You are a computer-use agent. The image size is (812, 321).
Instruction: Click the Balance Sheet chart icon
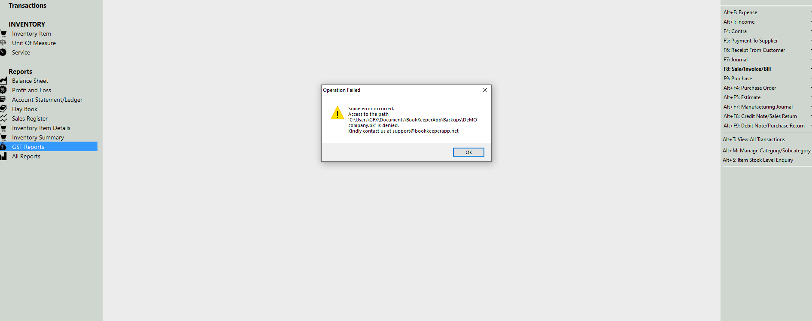(x=3, y=81)
